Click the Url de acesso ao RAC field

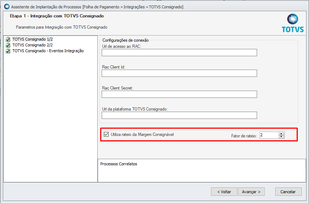179,53
